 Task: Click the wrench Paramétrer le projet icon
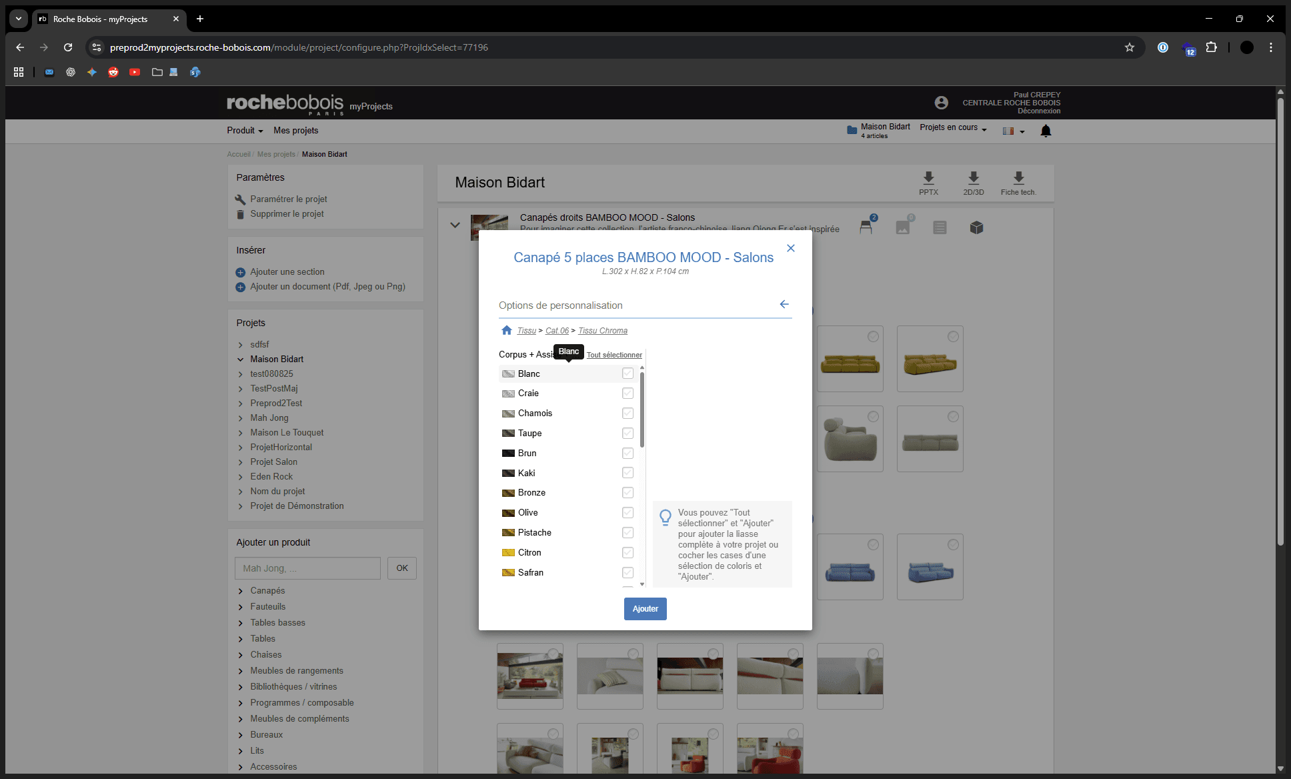(x=240, y=199)
